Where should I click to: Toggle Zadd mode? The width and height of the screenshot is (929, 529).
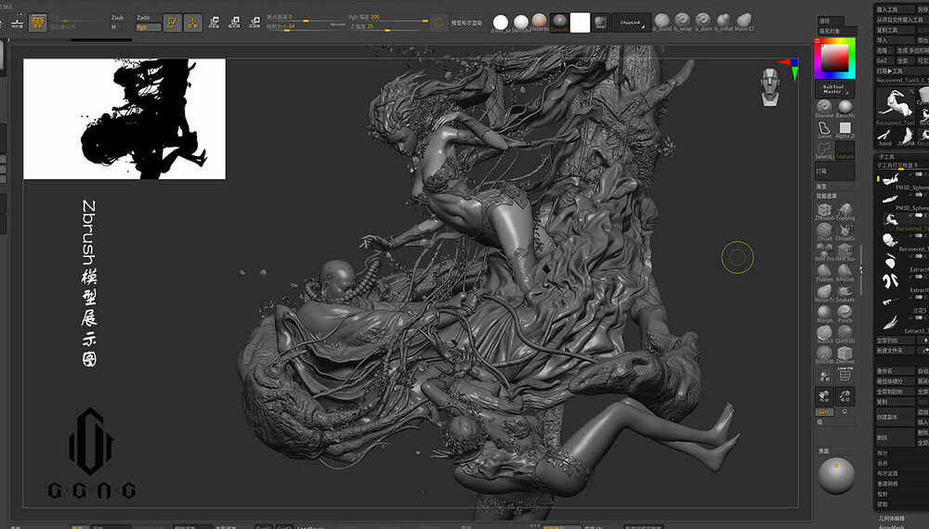[x=143, y=18]
